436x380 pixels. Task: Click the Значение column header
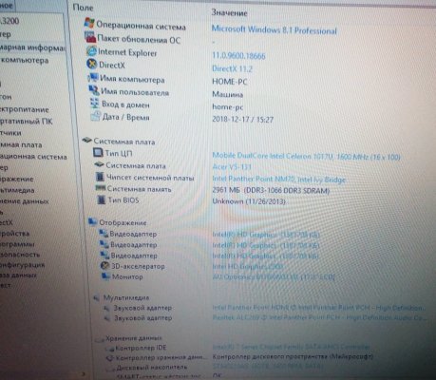(x=229, y=12)
